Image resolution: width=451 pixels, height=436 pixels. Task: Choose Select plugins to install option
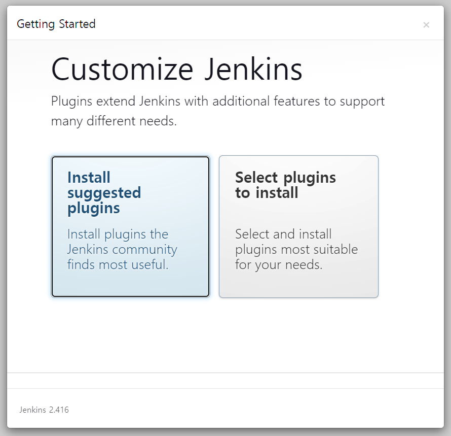298,226
